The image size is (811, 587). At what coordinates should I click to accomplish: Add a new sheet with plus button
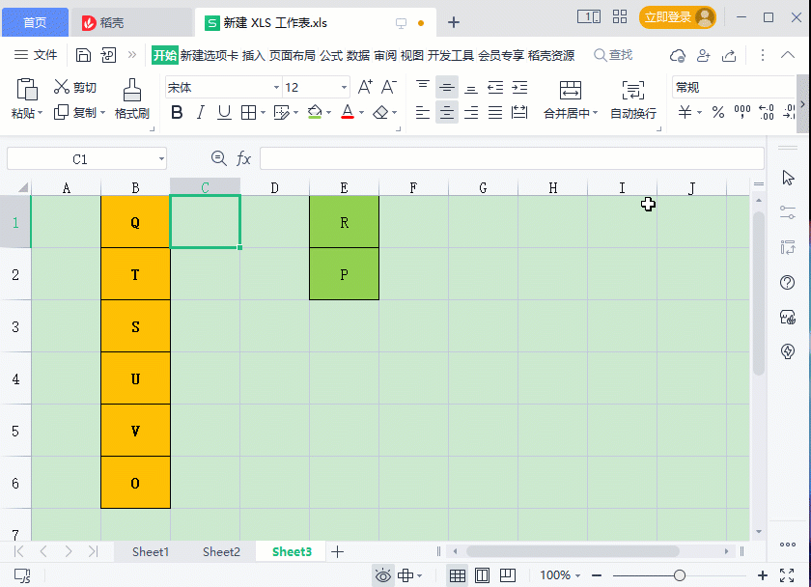point(337,552)
